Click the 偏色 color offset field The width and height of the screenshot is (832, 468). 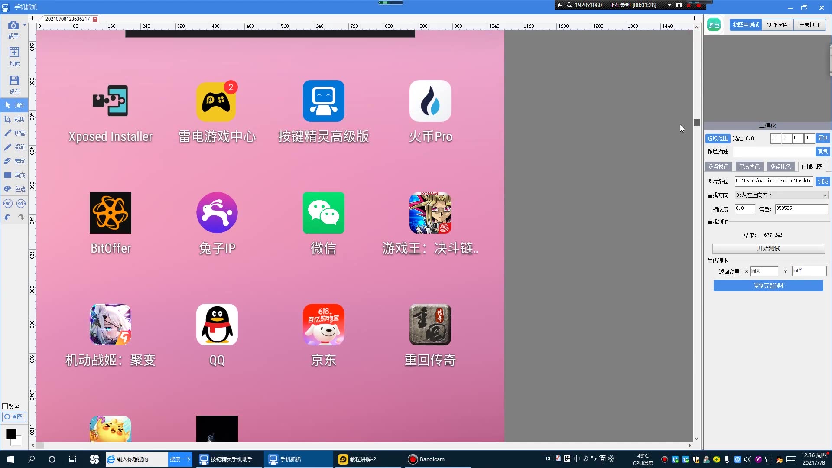(x=801, y=209)
